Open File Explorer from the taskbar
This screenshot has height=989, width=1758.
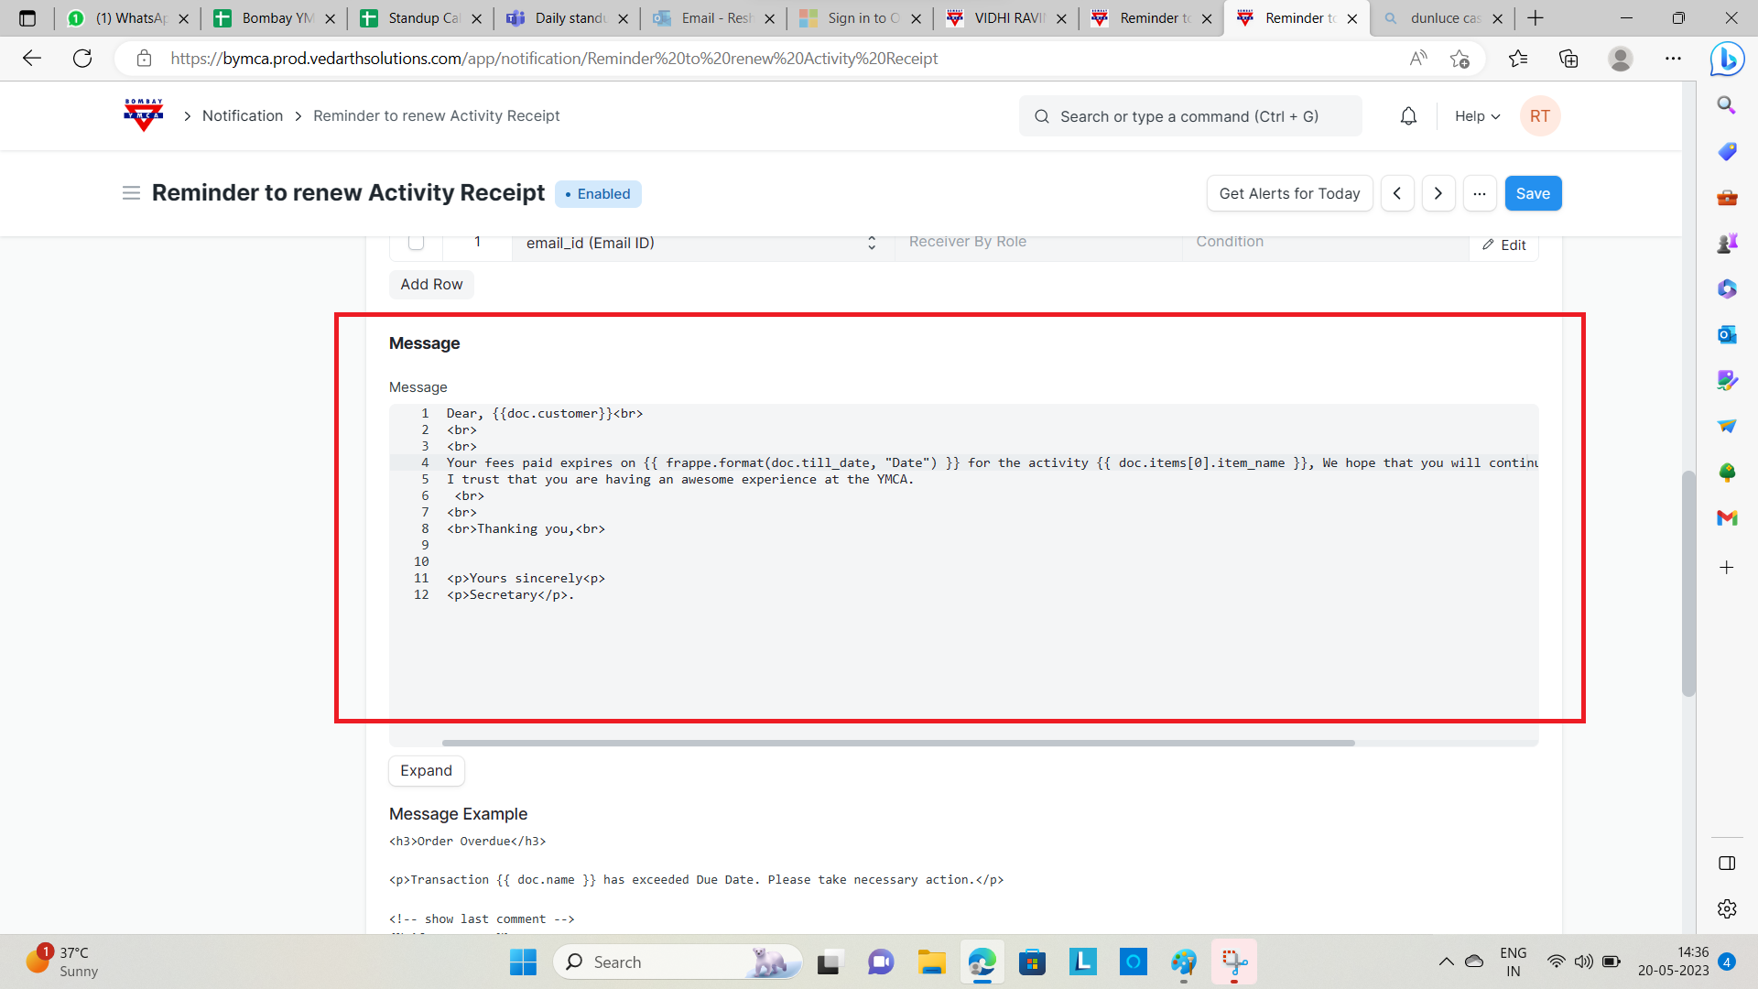pyautogui.click(x=931, y=962)
